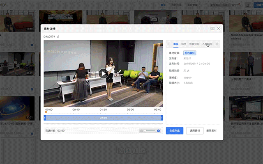Play the DJI_0574 video preview
Image resolution: width=263 pixels, height=164 pixels.
pyautogui.click(x=103, y=73)
